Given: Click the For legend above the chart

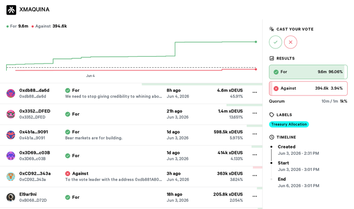Looking at the screenshot, I should 17,26.
